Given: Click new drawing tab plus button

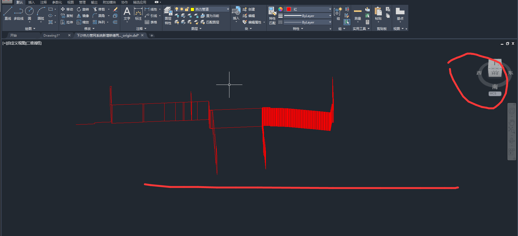Looking at the screenshot, I should coord(152,35).
